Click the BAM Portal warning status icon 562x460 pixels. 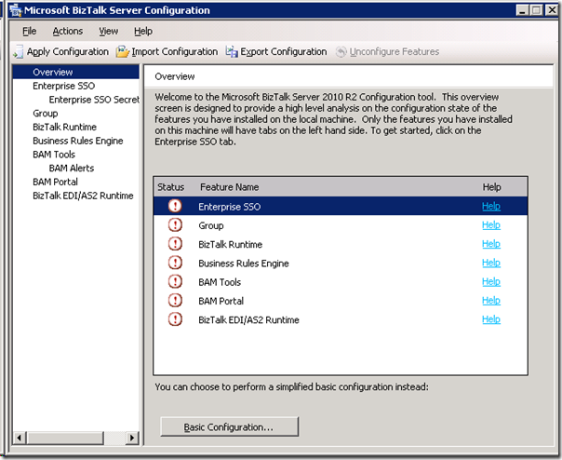[x=175, y=301]
